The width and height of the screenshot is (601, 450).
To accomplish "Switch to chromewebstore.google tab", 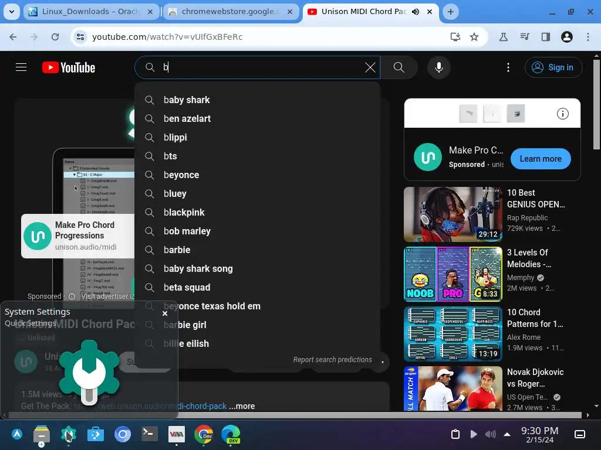I will [230, 12].
